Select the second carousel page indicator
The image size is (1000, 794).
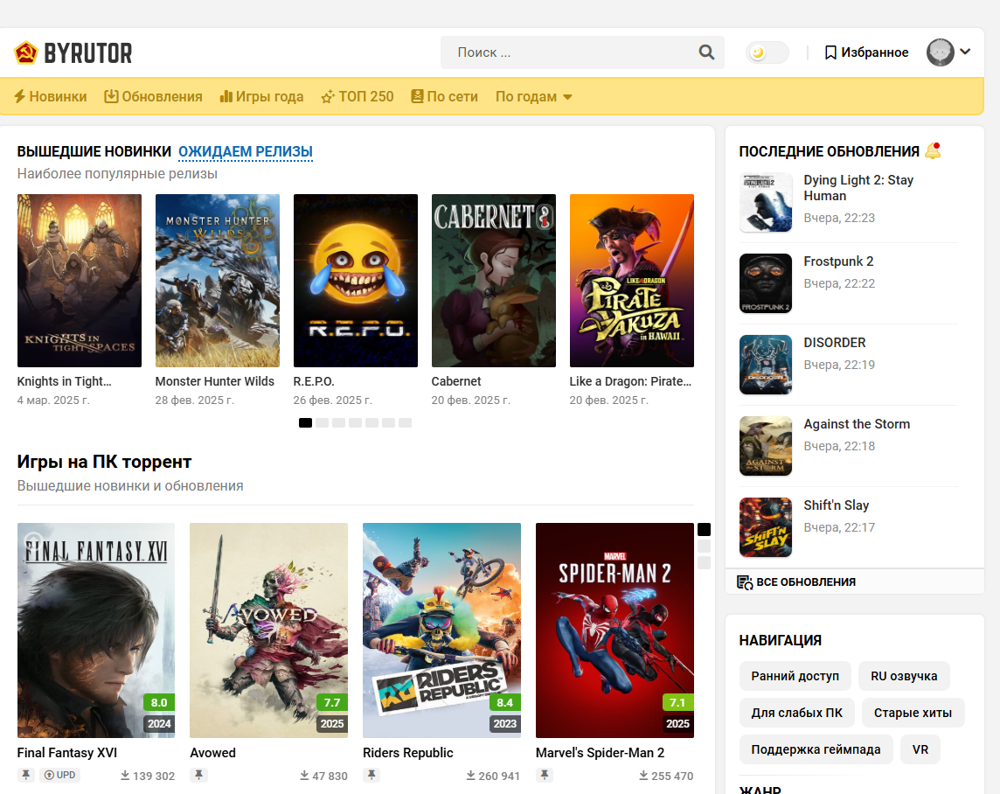tap(322, 422)
